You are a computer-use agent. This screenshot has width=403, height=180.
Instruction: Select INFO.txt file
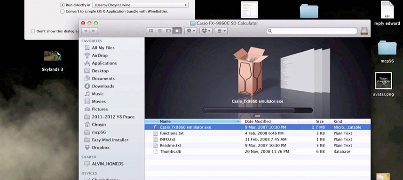click(167, 139)
